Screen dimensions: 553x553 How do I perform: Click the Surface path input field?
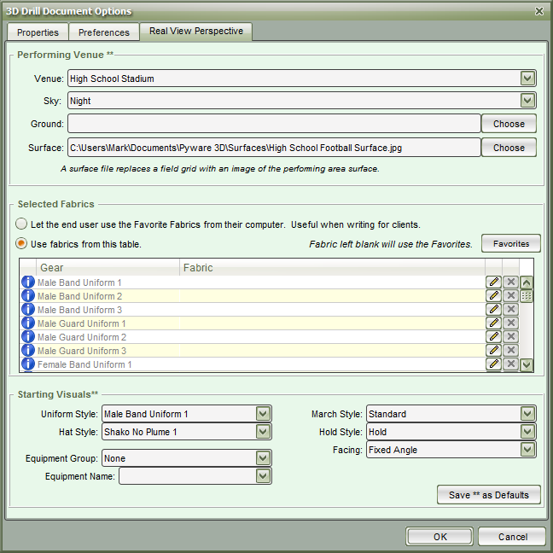pos(274,148)
